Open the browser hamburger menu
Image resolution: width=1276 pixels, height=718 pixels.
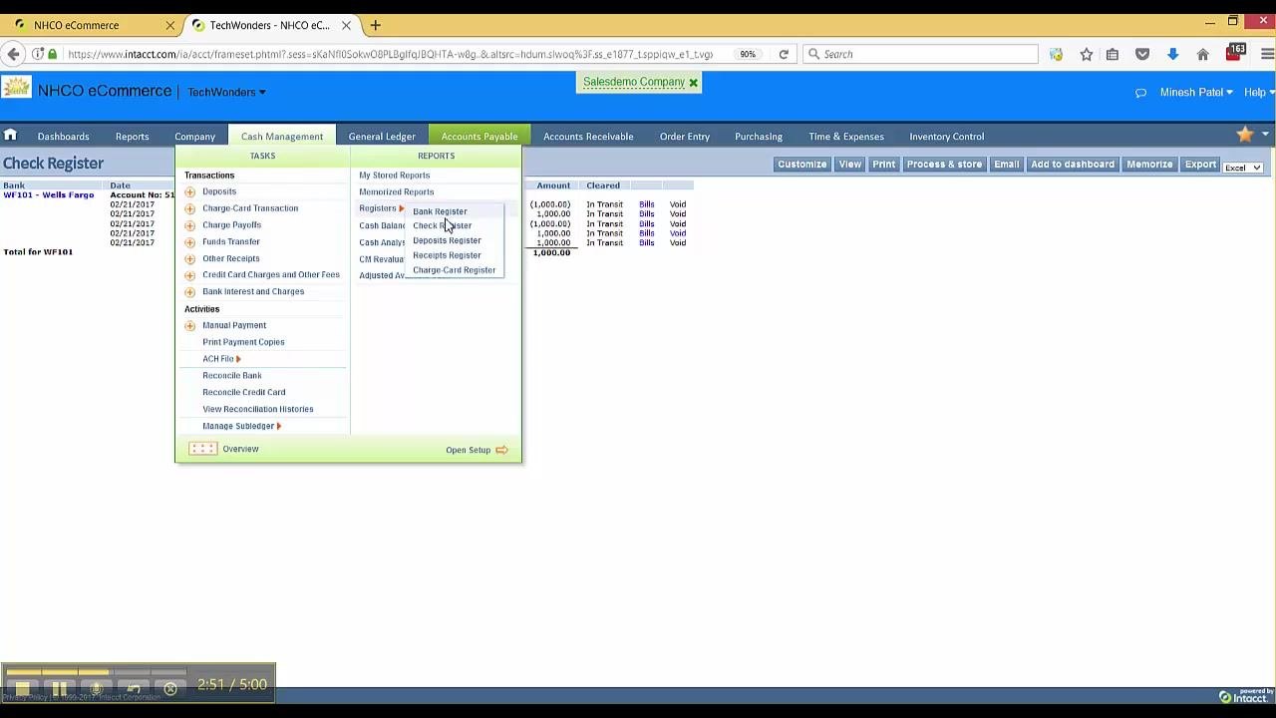[1267, 54]
